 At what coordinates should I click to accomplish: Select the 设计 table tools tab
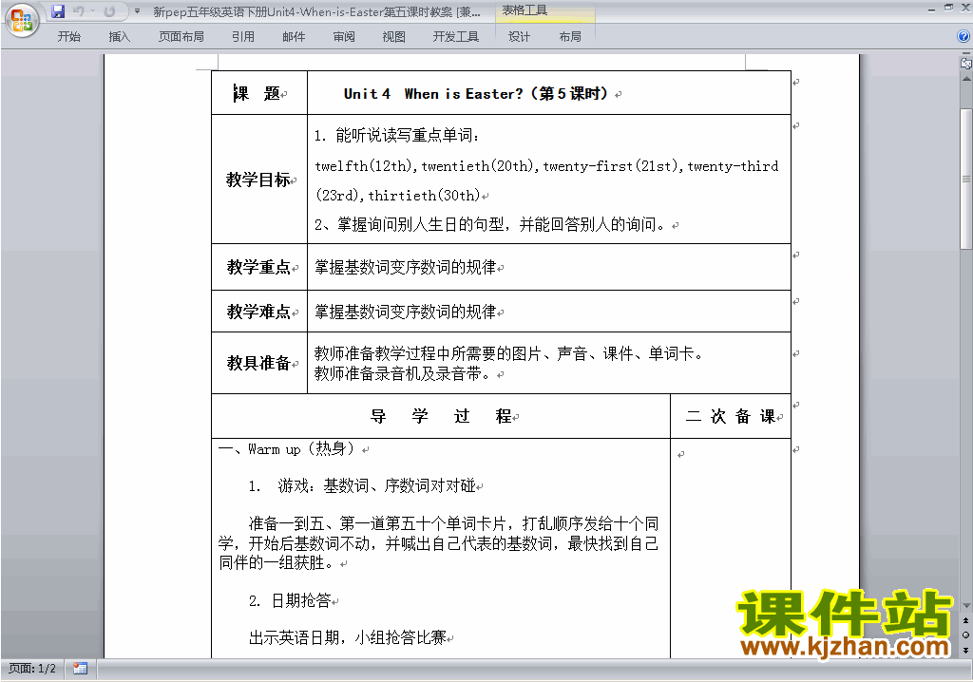pyautogui.click(x=519, y=37)
